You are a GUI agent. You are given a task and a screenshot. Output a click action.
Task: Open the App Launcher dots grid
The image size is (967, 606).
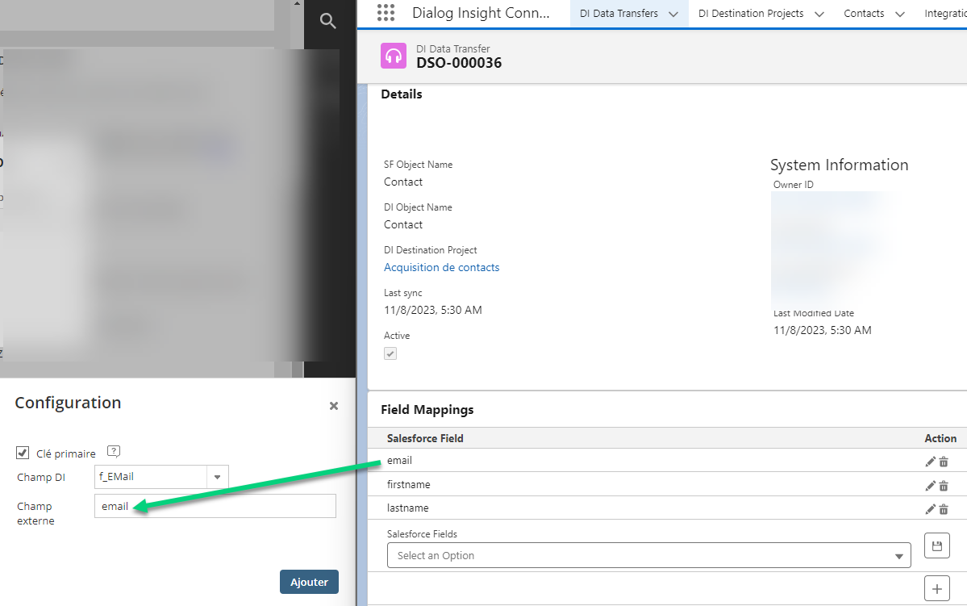coord(386,13)
